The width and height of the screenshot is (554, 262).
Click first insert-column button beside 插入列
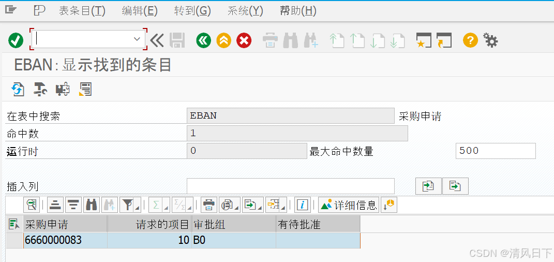[x=428, y=186]
